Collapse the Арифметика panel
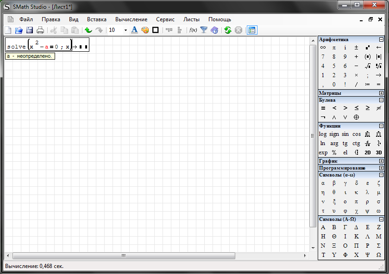Image resolution: width=389 pixels, height=274 pixels. (x=381, y=40)
